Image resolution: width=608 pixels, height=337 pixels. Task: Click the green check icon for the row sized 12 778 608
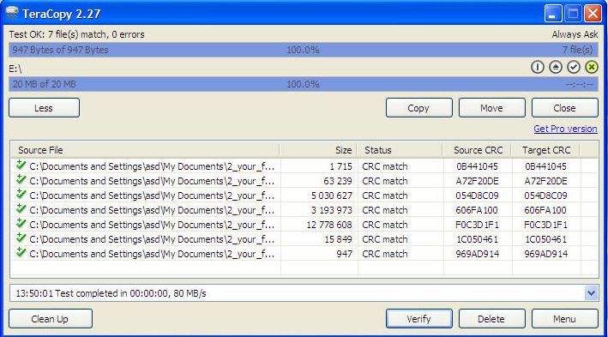point(21,223)
